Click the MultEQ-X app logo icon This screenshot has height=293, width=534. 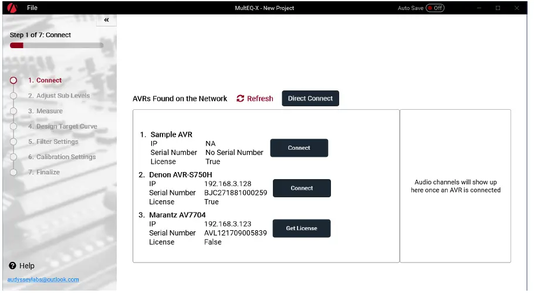click(12, 8)
